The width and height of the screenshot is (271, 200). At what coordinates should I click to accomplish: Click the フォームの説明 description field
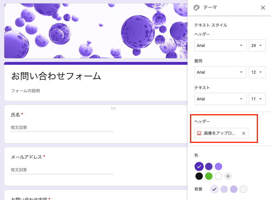point(26,91)
